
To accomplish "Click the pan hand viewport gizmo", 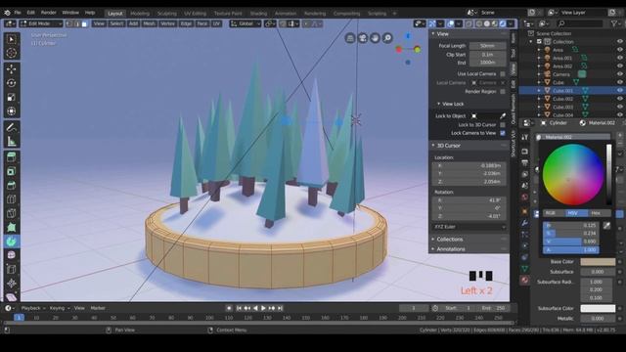I will click(x=375, y=38).
